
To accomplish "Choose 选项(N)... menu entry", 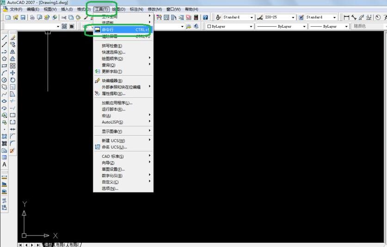I will click(x=123, y=188).
